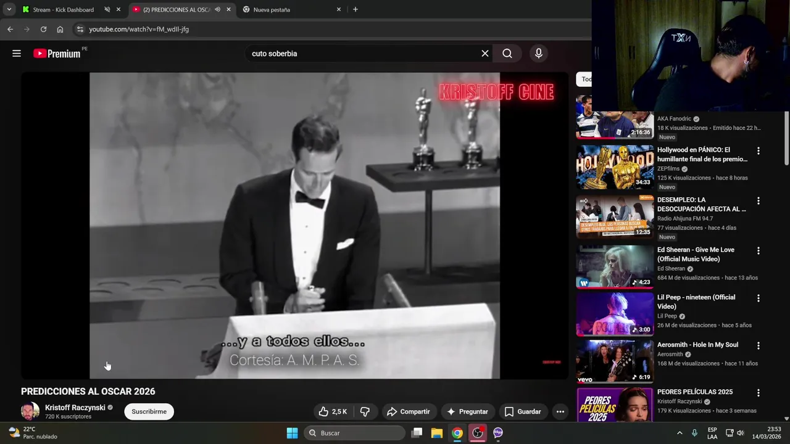Screen dimensions: 790x444
Task: Dislike the video with thumbs-down icon
Action: tap(365, 411)
